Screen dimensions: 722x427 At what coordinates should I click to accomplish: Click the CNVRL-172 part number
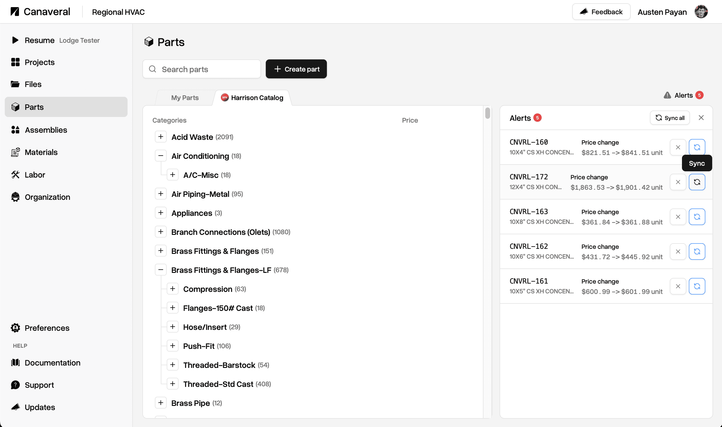coord(529,177)
